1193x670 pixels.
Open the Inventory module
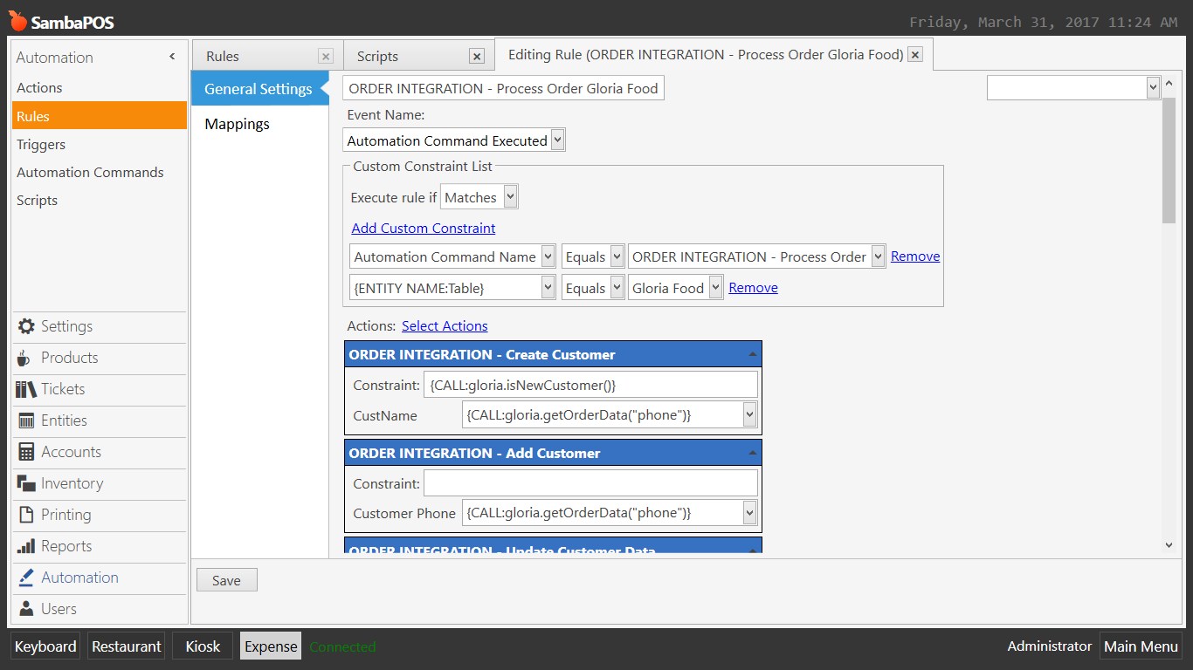69,484
